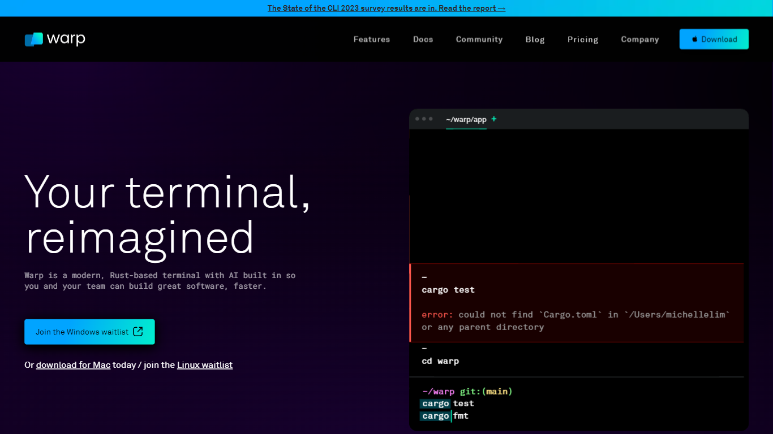Open the Community nav item
This screenshot has width=773, height=434.
coord(479,40)
